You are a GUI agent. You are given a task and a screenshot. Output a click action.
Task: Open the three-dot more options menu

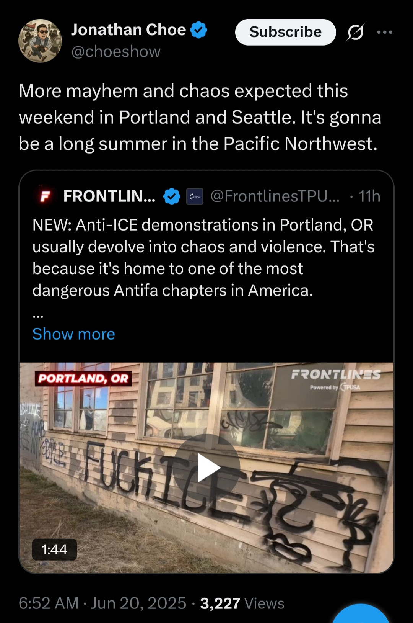pos(385,32)
